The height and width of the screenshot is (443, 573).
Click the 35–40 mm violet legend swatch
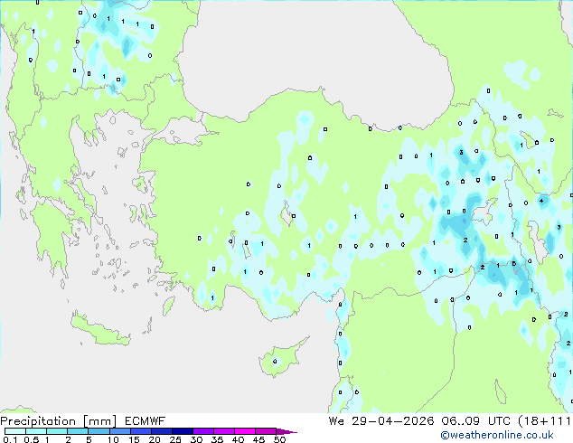[223, 431]
